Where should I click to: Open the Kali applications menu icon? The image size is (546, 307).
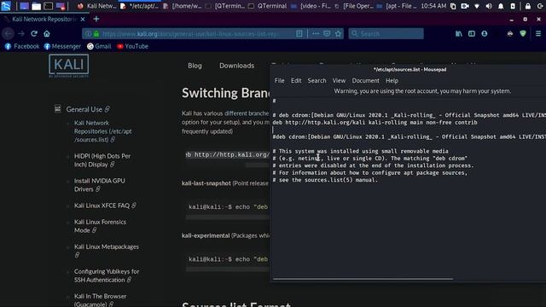click(6, 6)
